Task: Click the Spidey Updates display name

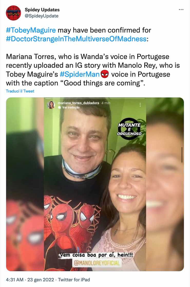Action: tap(42, 10)
